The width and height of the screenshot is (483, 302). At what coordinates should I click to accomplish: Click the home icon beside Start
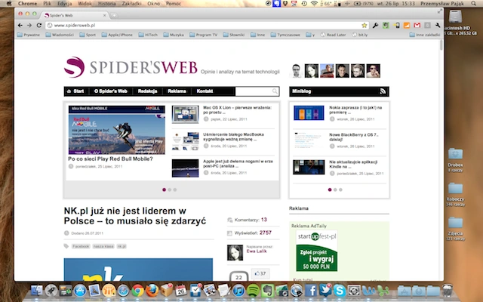point(69,91)
